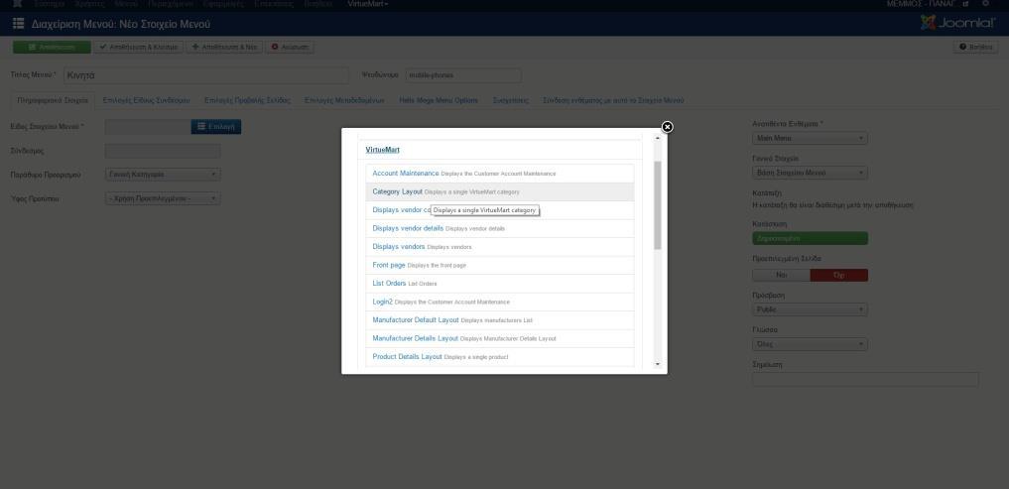
Task: Open the page display options tab
Action: [248, 100]
